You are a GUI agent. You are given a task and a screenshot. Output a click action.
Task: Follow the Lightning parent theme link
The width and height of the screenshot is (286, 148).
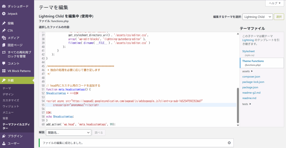[248, 40]
